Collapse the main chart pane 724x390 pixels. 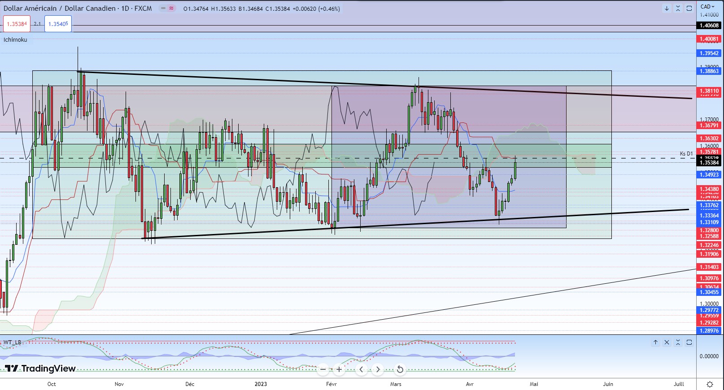pos(678,9)
